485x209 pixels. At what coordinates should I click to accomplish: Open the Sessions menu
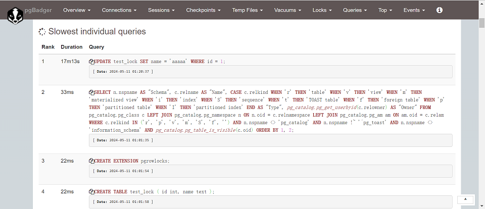tap(162, 10)
